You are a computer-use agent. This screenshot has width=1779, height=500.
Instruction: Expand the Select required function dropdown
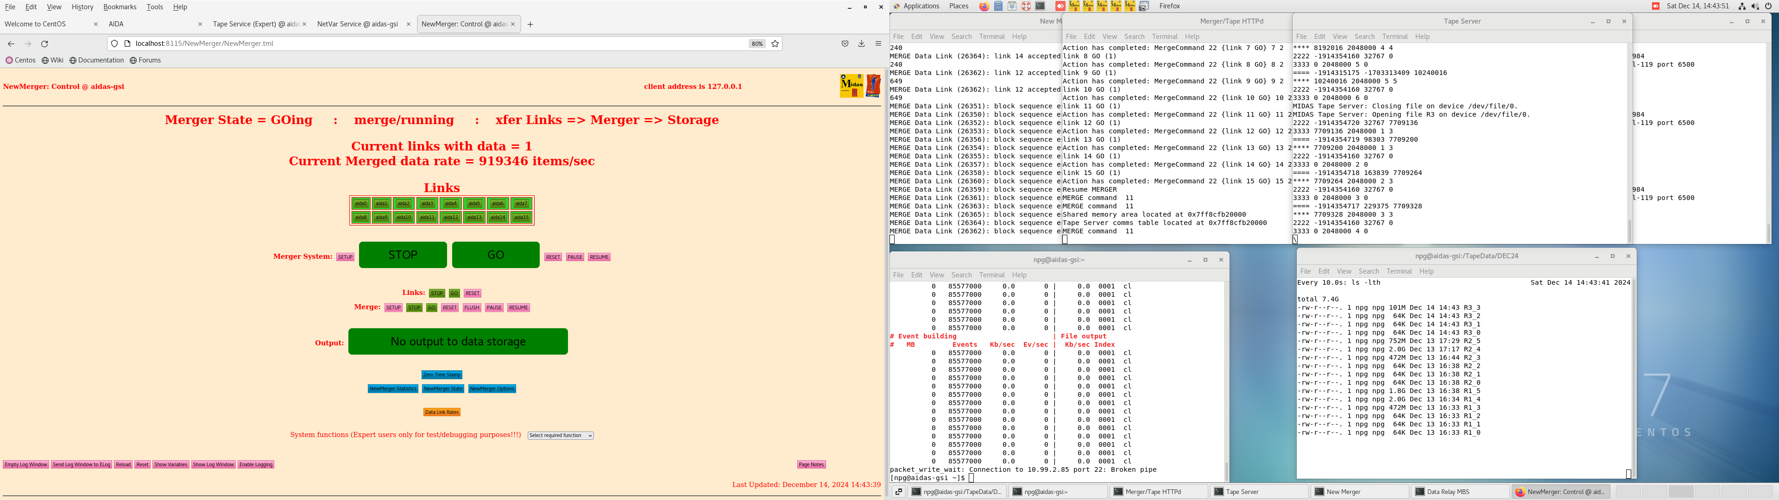tap(560, 436)
